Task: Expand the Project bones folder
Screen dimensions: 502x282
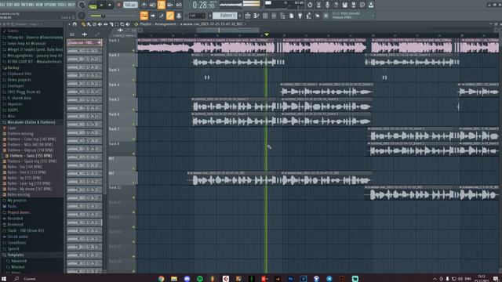Action: click(x=19, y=212)
